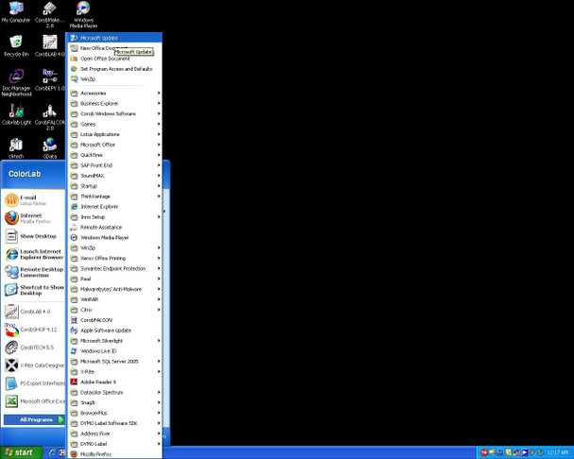The height and width of the screenshot is (459, 574).
Task: Open the BrowserPlus program folder
Action: (x=114, y=413)
